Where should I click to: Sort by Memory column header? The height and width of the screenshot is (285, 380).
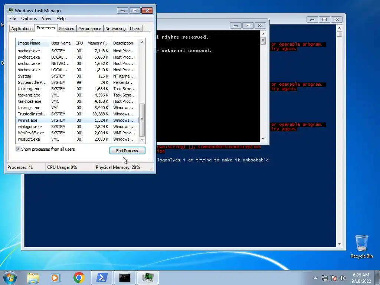(x=98, y=43)
